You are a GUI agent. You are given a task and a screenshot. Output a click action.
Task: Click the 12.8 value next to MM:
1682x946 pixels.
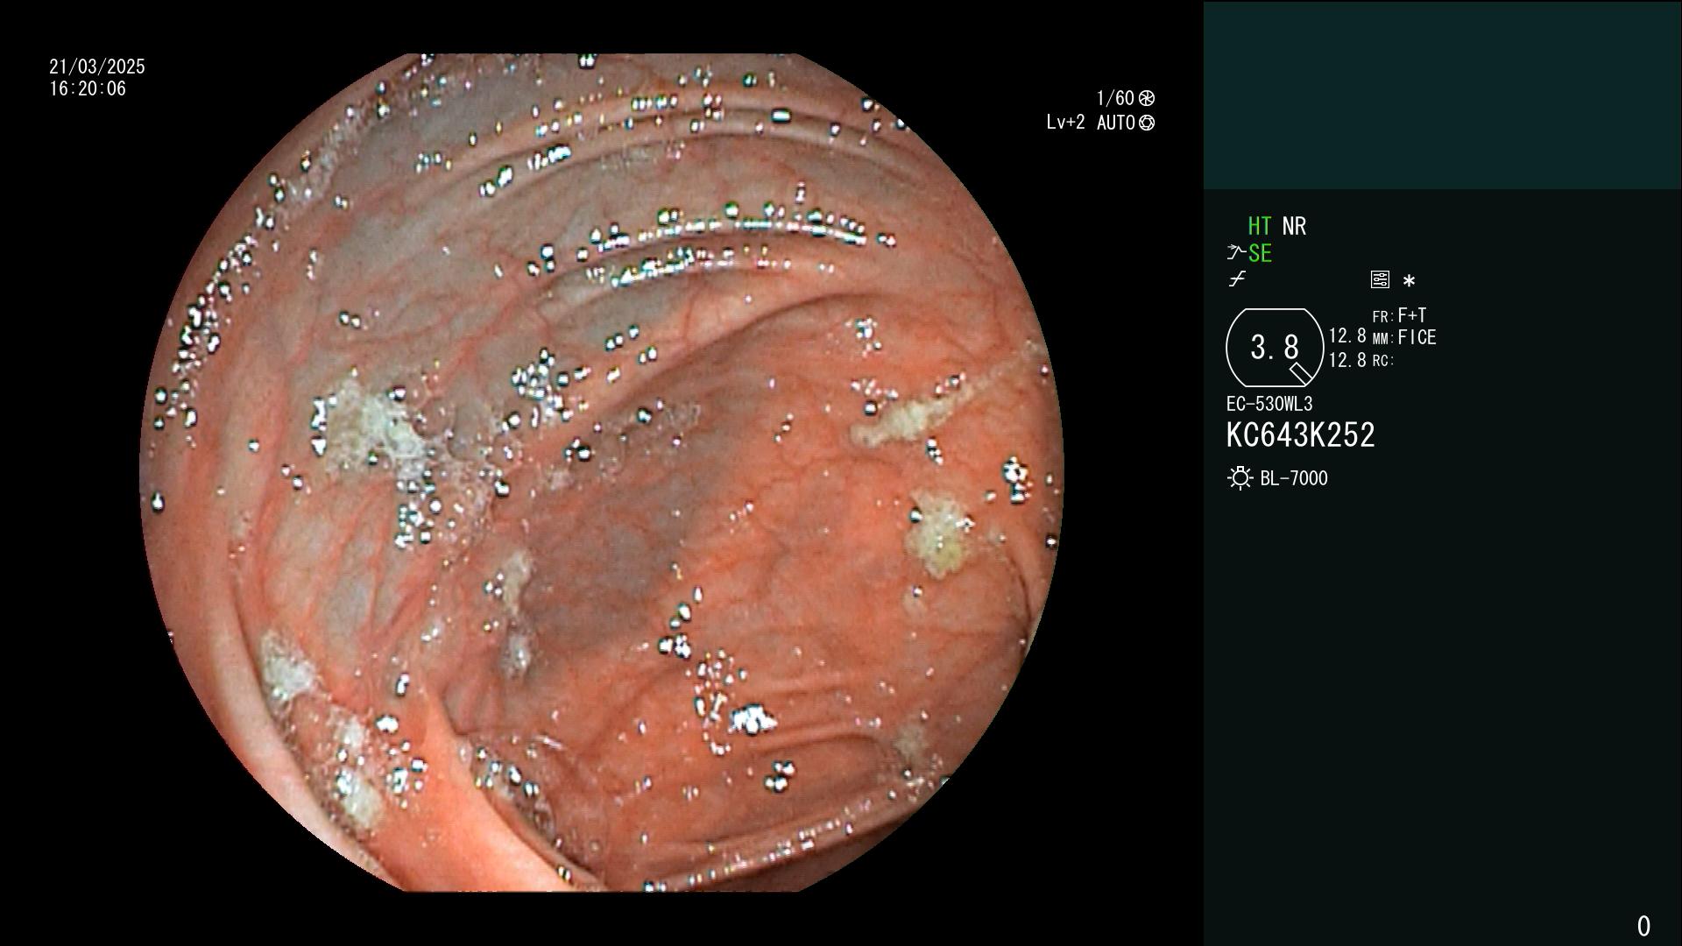1347,336
